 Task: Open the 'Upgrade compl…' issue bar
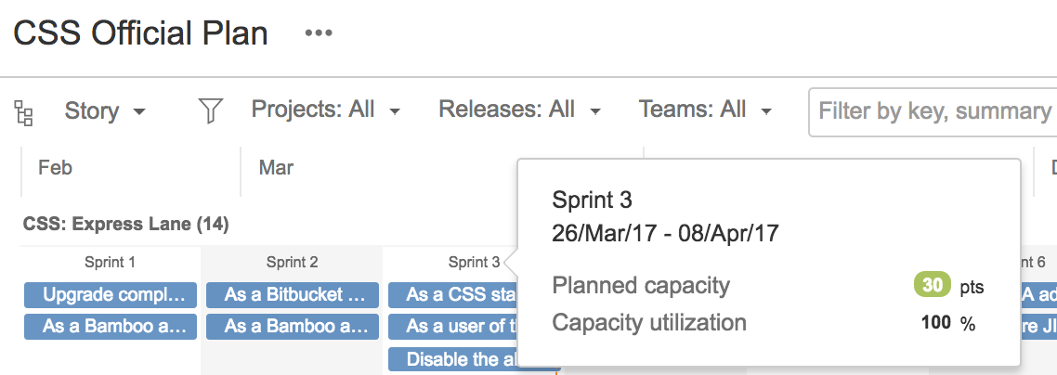(x=111, y=295)
